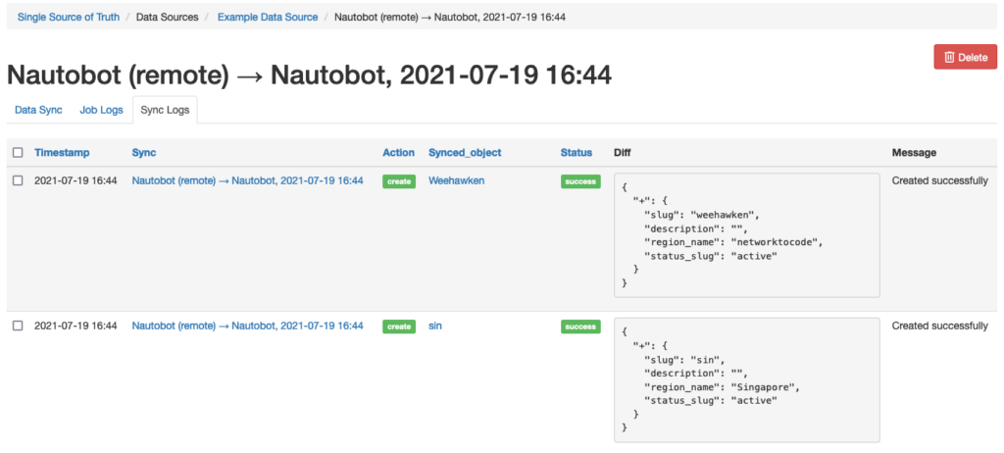Check the checkbox for the Weehawken row
1004x453 pixels.
pyautogui.click(x=18, y=180)
